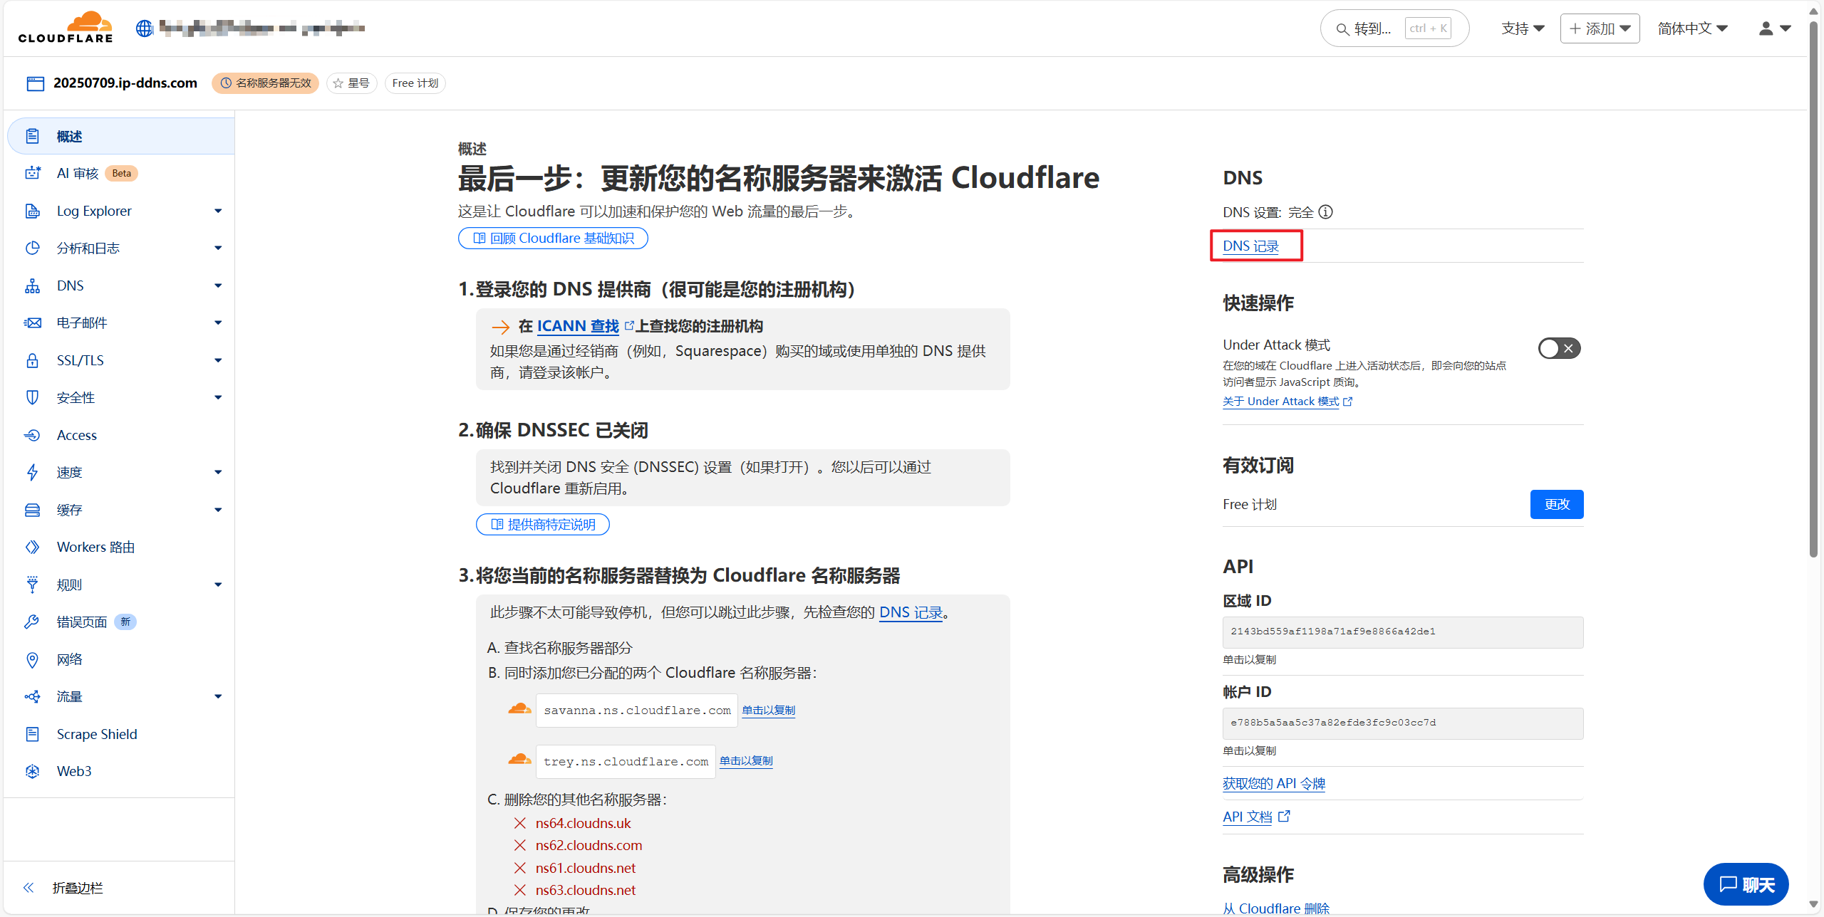The width and height of the screenshot is (1824, 917).
Task: Click the 概述 clipboard icon in sidebar
Action: tap(33, 136)
